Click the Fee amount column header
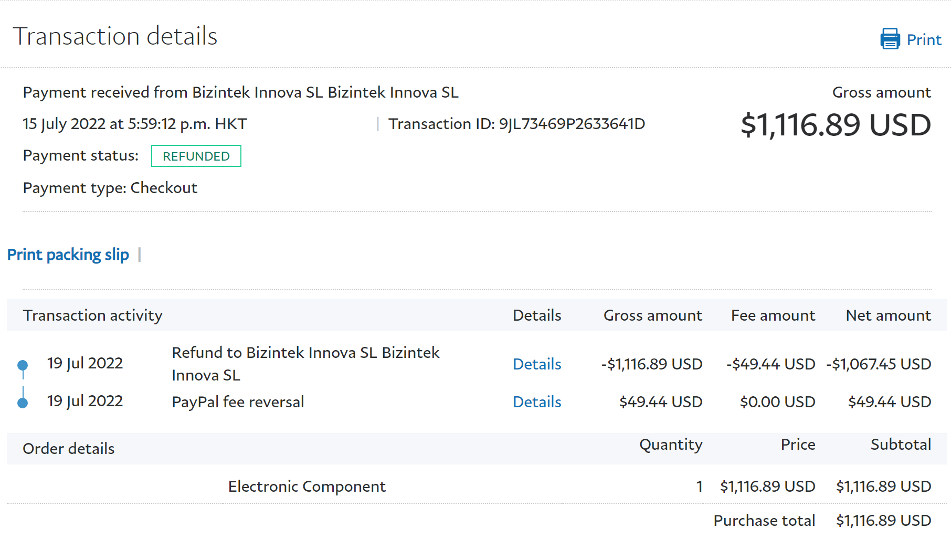Viewport: 951px width, 539px height. (x=773, y=315)
